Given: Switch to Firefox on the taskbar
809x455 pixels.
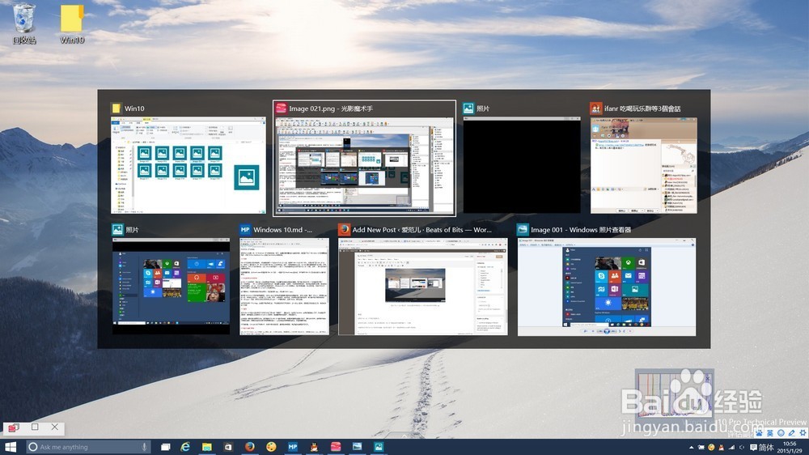Looking at the screenshot, I should tap(250, 447).
